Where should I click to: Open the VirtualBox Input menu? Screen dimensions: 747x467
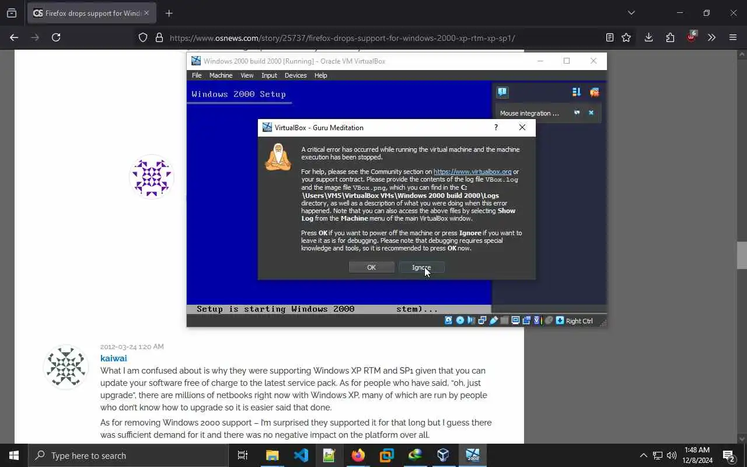coord(269,75)
